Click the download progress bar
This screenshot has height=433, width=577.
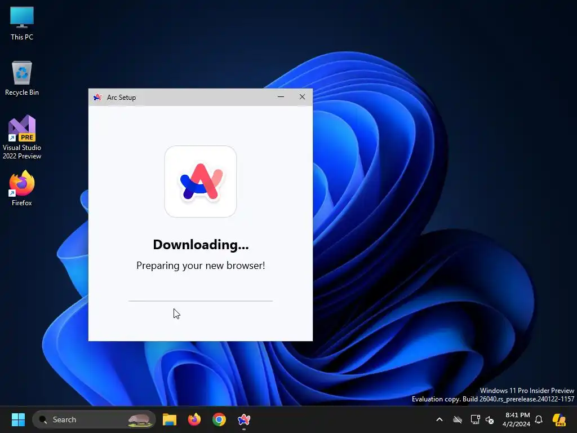[201, 301]
